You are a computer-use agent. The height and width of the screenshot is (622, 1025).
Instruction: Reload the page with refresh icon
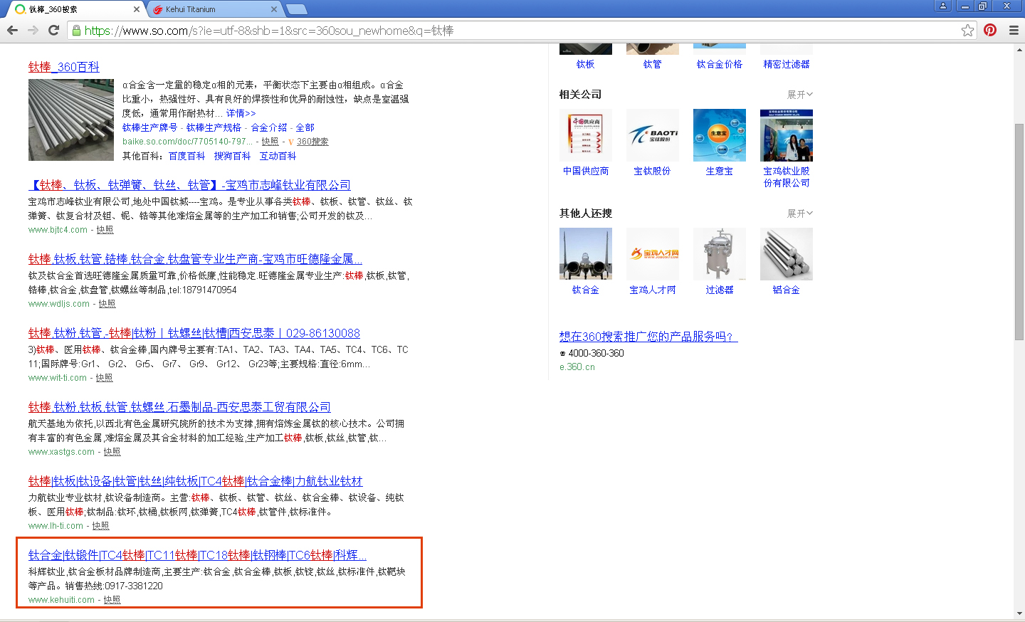coord(53,30)
